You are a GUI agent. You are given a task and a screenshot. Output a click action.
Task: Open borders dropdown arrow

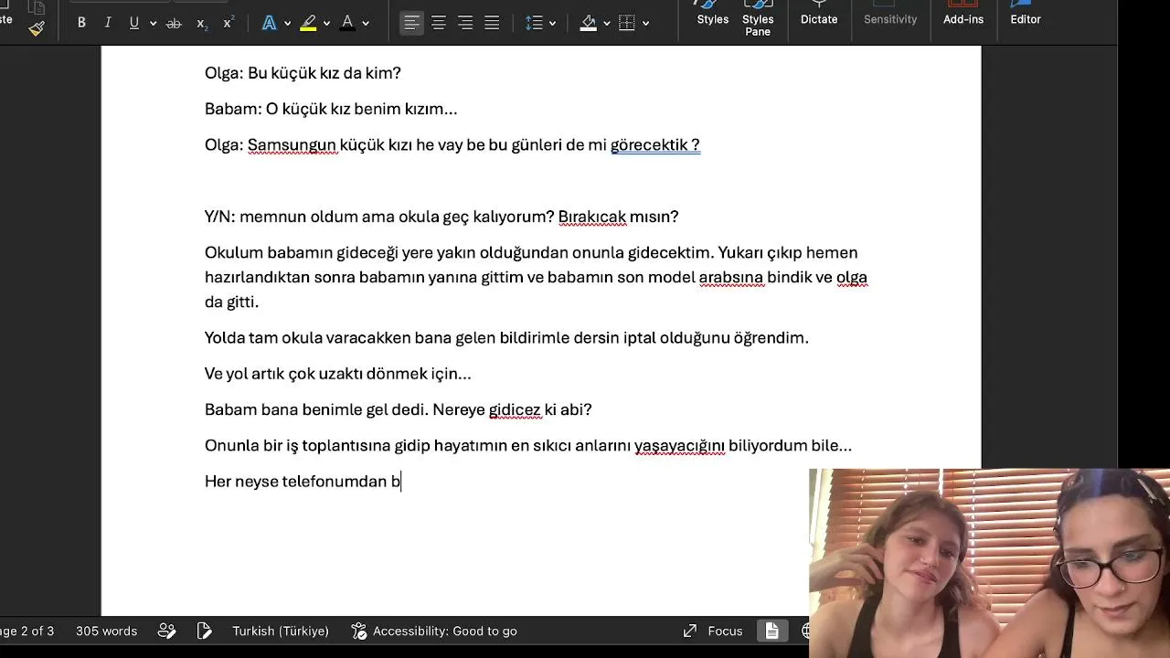click(x=645, y=23)
